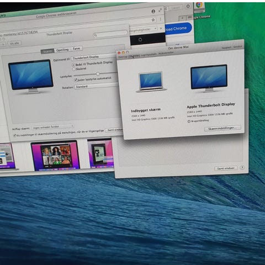Image resolution: width=265 pixels, height=265 pixels.
Task: Click the MacBook Air image above 'Indbygget skærm'
Action: coord(151,82)
